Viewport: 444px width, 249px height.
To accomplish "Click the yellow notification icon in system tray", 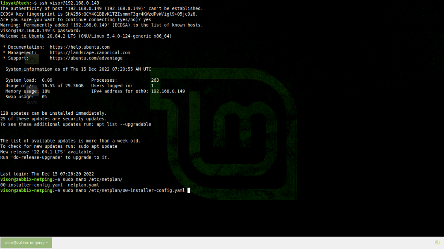I will [x=437, y=242].
